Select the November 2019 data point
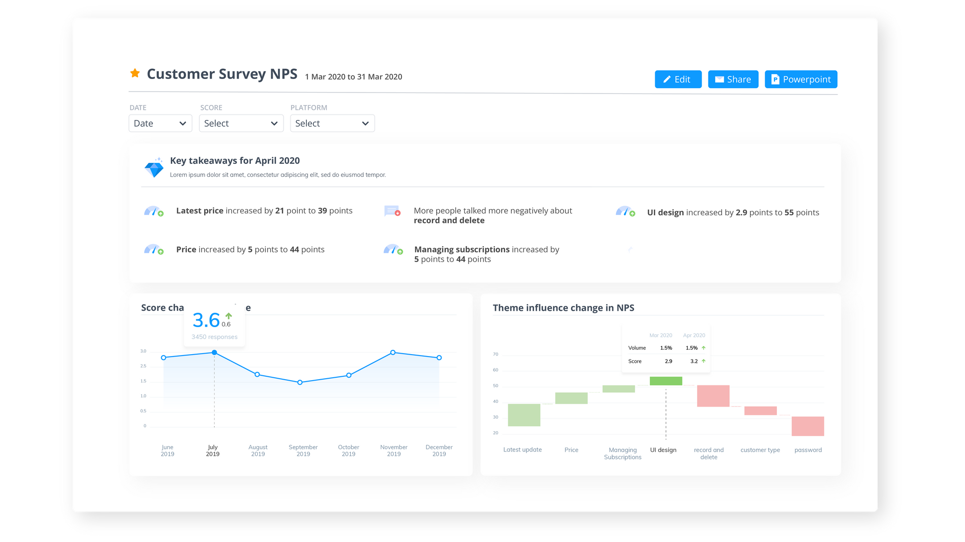 click(393, 353)
